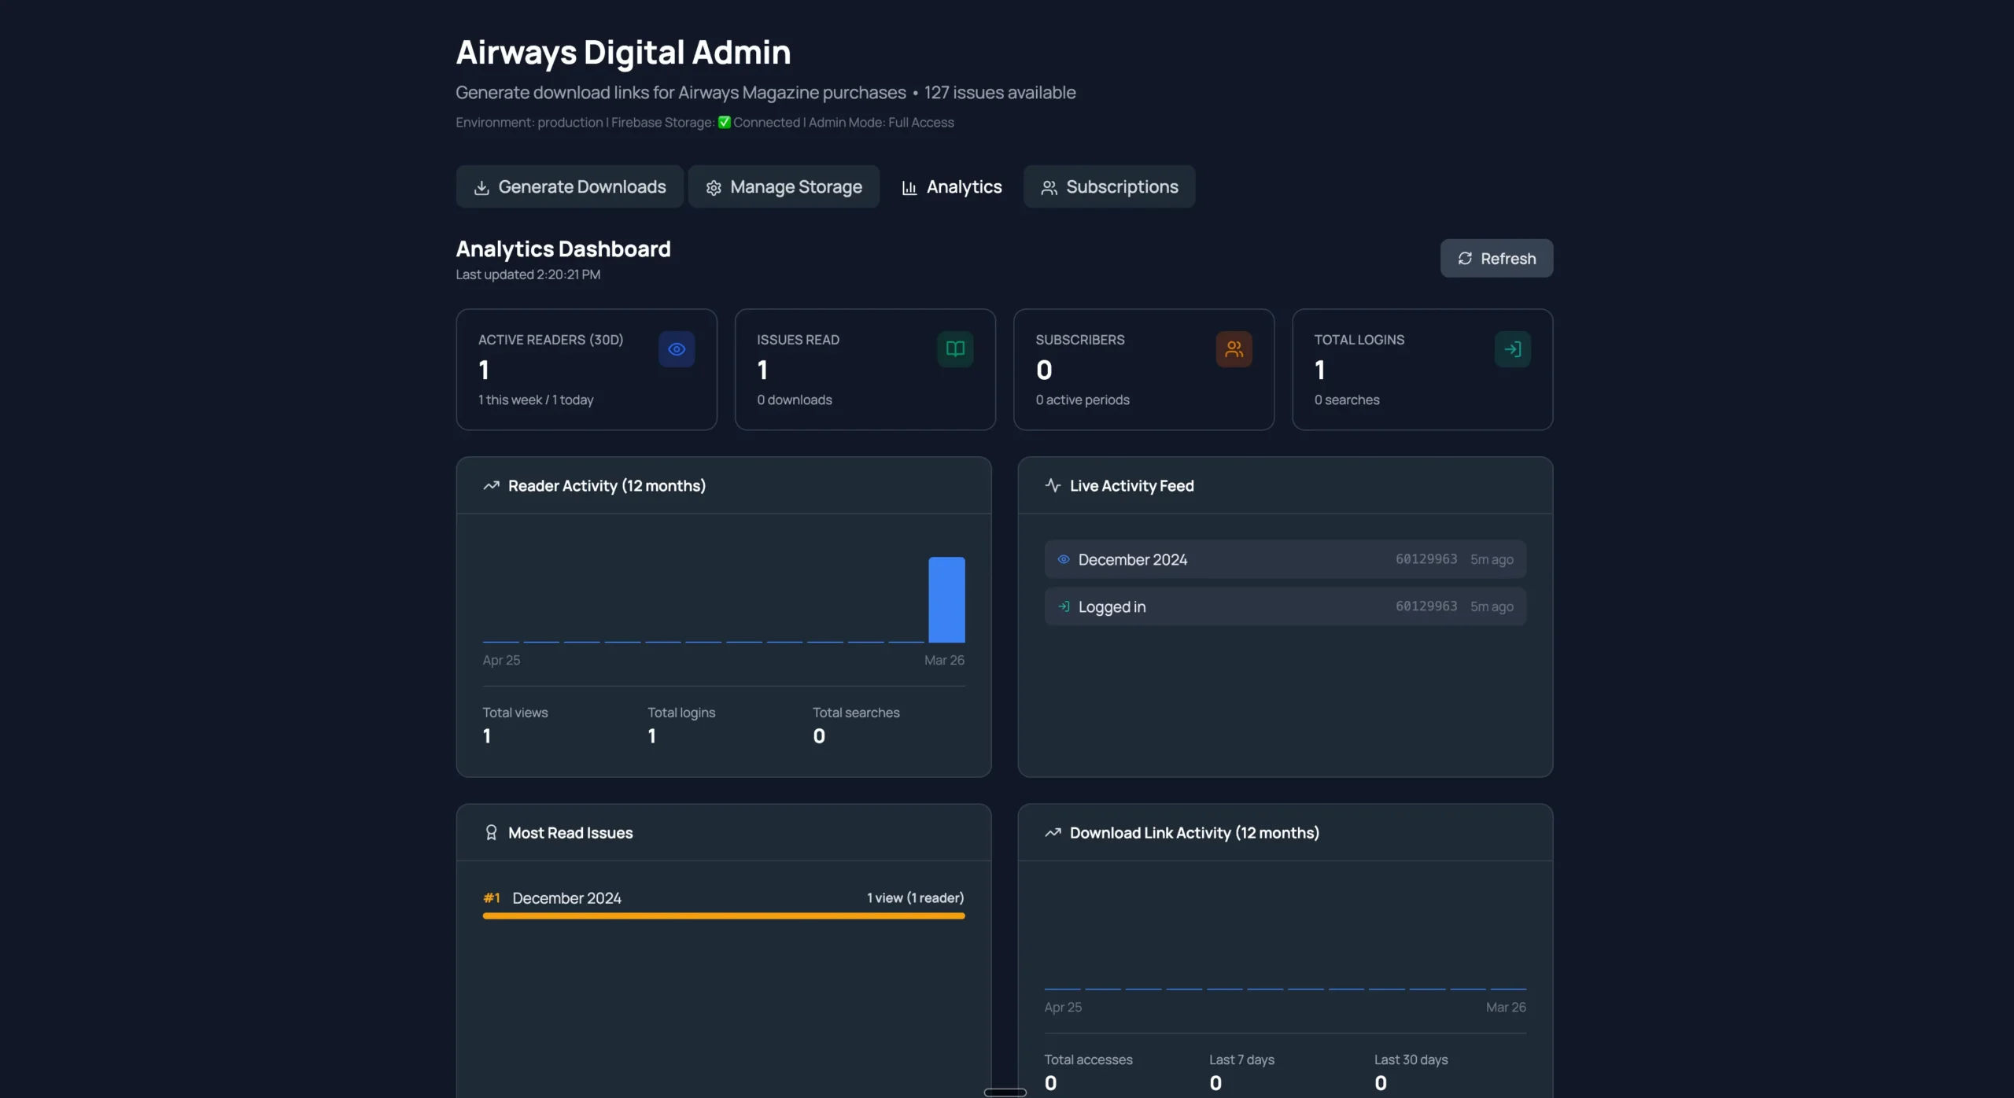2014x1098 pixels.
Task: Select the 1 this week / 1 today text
Action: click(536, 400)
